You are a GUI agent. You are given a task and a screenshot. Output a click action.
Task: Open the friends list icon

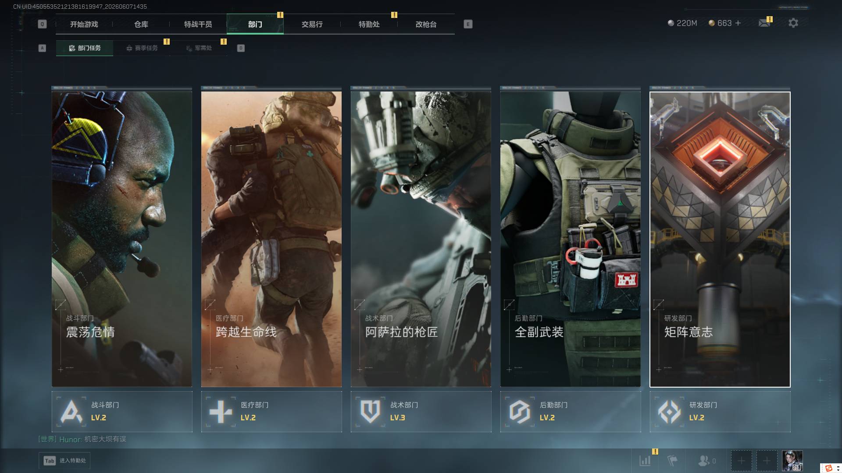tap(706, 461)
